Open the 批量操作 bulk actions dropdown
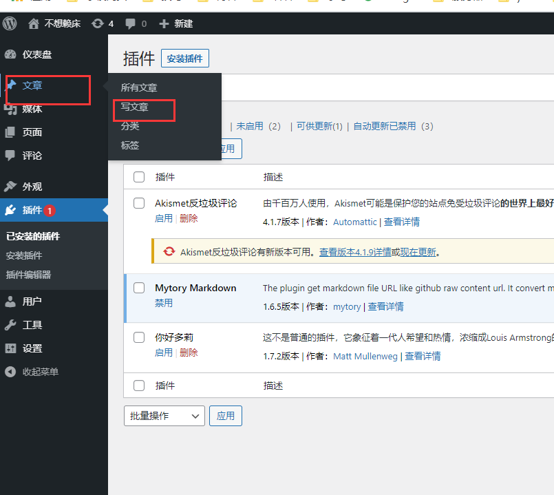Image resolution: width=554 pixels, height=495 pixels. (x=164, y=416)
